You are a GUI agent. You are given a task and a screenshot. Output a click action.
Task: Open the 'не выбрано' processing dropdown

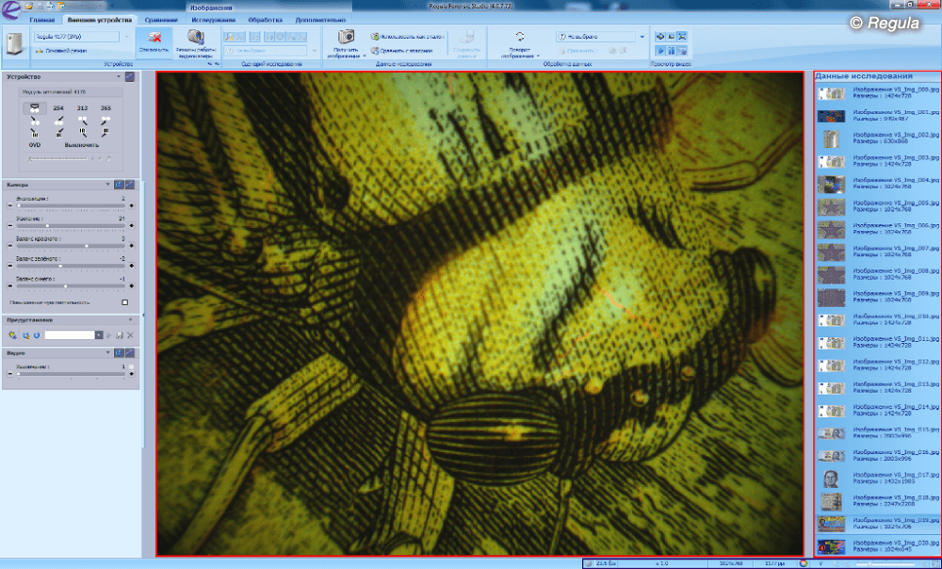tap(595, 37)
